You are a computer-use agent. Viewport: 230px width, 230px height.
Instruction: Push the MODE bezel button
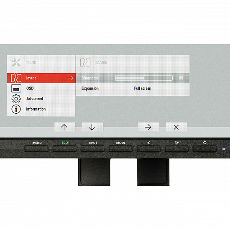coord(121,149)
